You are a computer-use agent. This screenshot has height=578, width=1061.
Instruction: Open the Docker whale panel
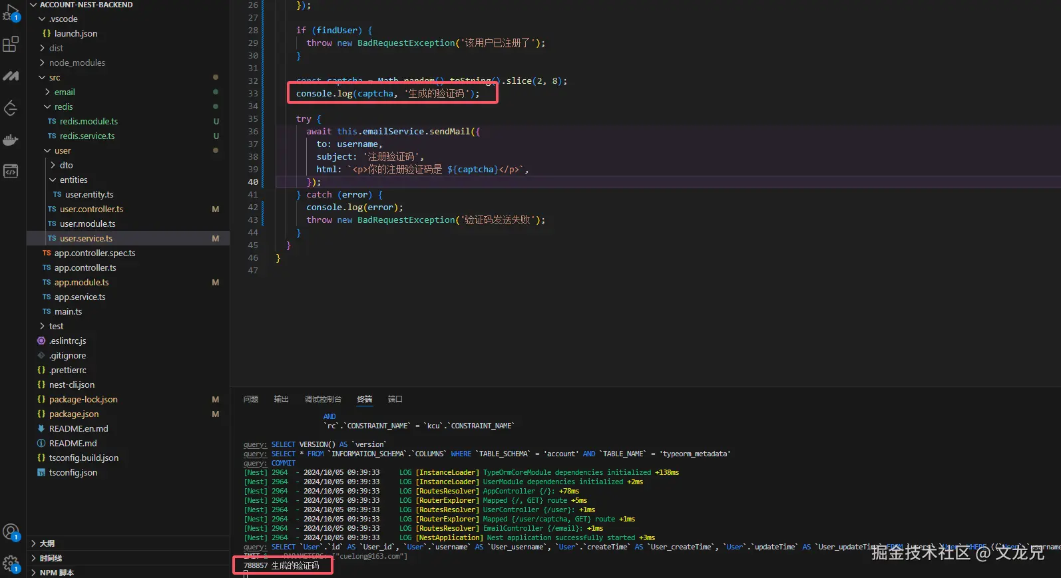[11, 140]
